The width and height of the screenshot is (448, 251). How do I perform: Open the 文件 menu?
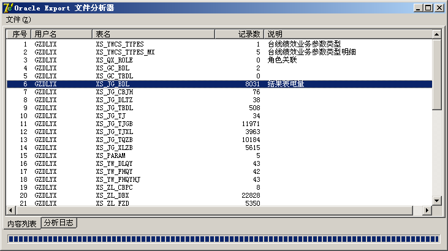point(18,20)
